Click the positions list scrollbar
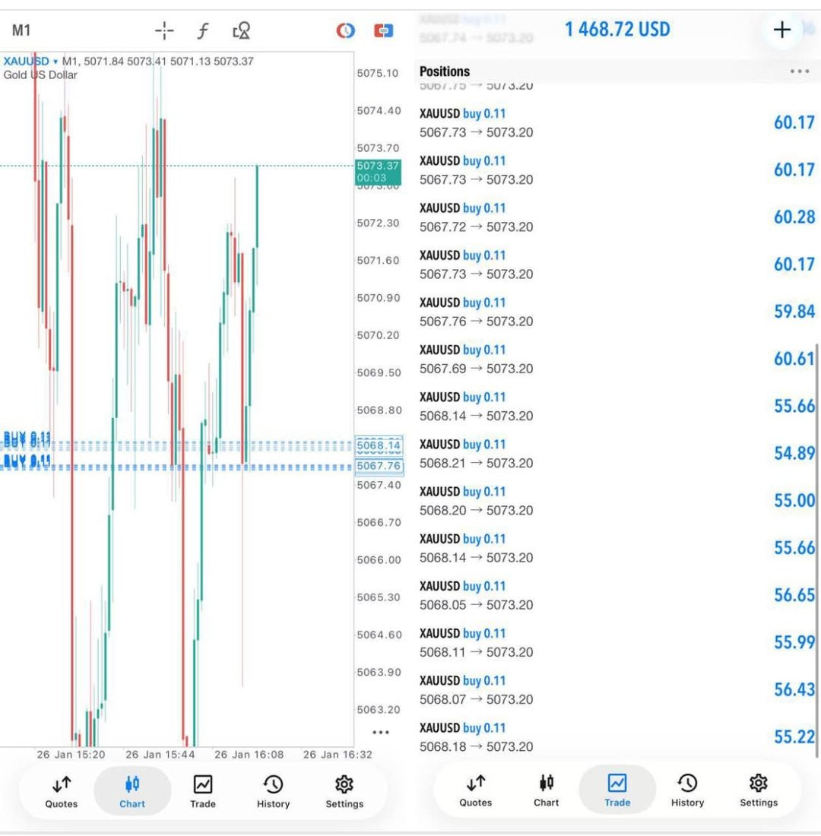Image resolution: width=821 pixels, height=836 pixels. (816, 549)
